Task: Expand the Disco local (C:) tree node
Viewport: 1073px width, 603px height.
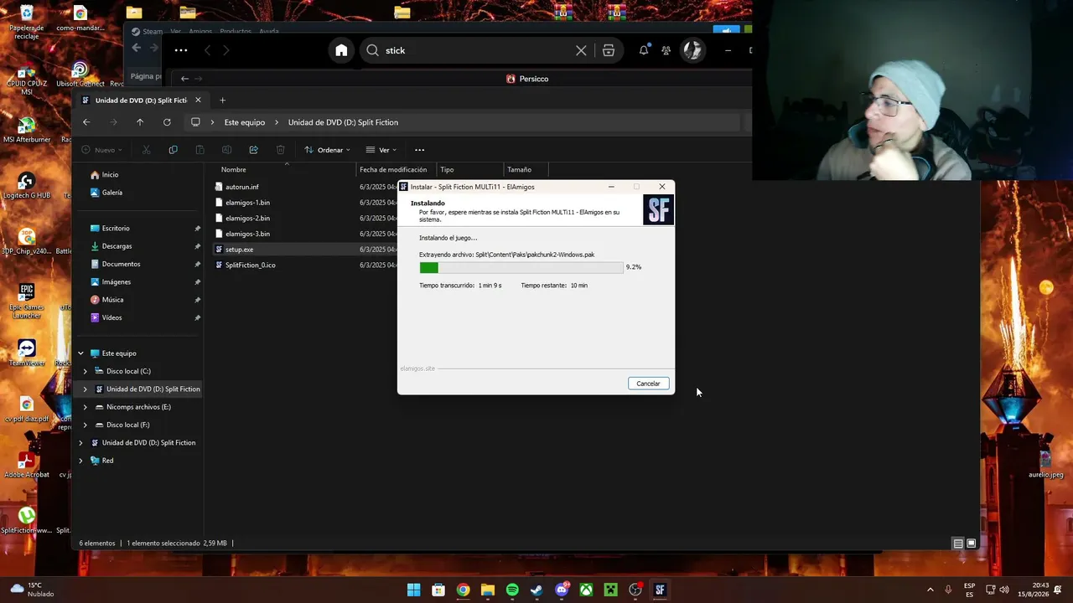Action: tap(85, 371)
